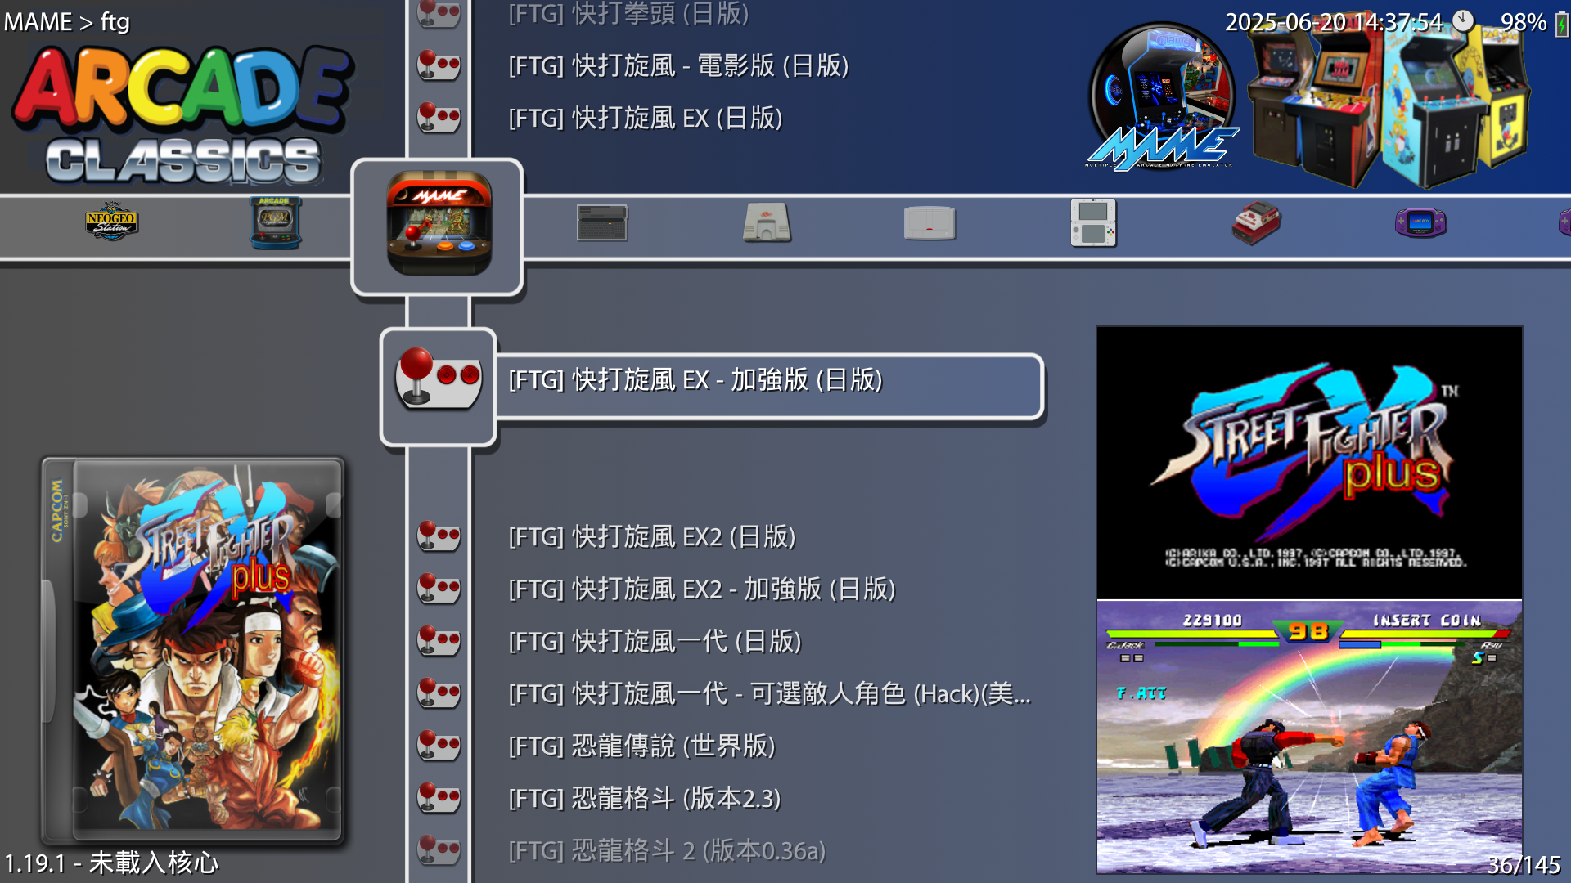Click joystick icon beside 恐龍格斗 2 (版本0.36a)
This screenshot has width=1571, height=883.
[439, 850]
